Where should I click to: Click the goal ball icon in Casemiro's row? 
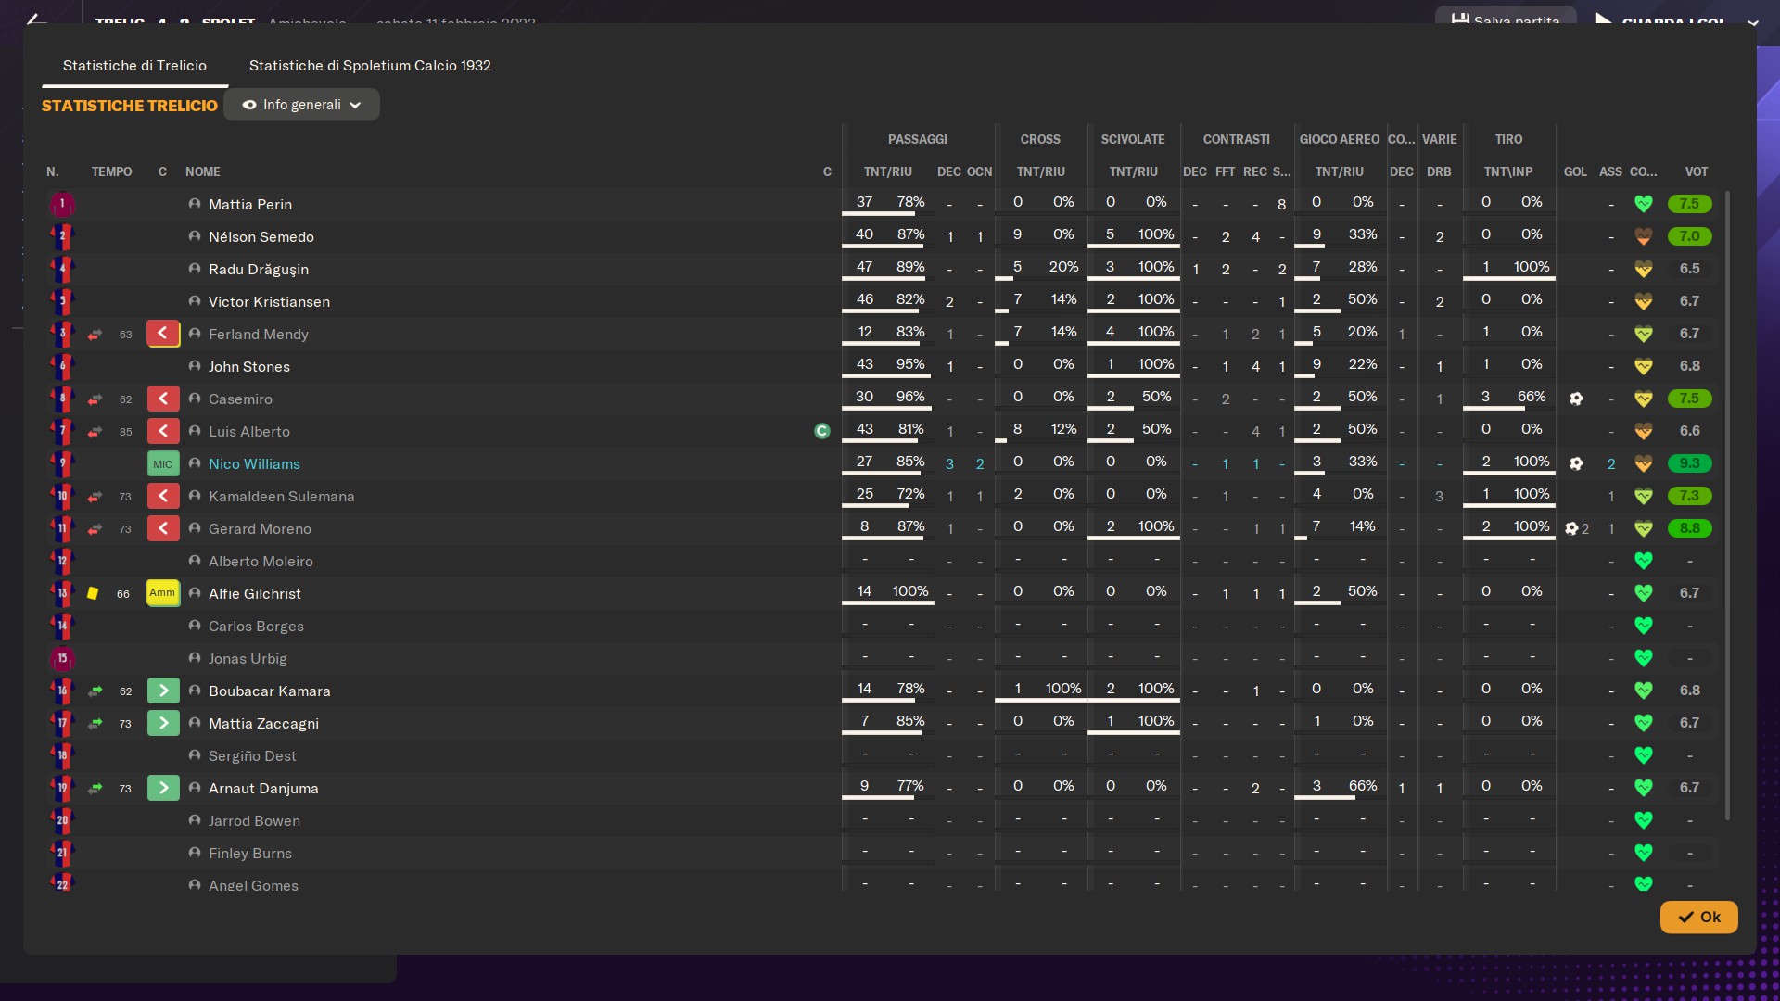click(x=1576, y=399)
